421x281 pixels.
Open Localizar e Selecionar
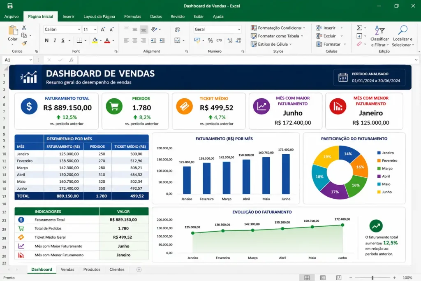click(x=403, y=36)
